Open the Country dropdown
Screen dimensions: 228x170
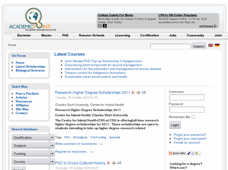pos(33,162)
